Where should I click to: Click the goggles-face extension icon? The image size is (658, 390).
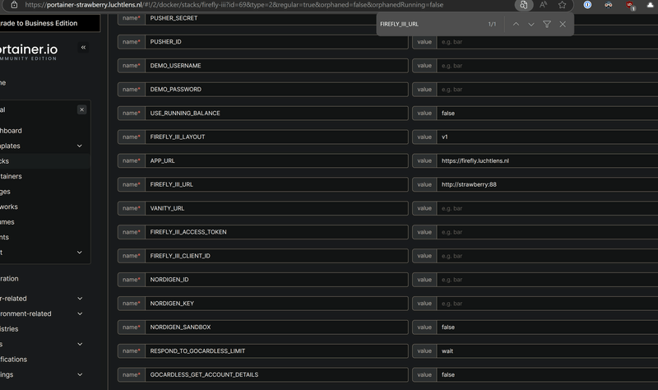tap(609, 5)
